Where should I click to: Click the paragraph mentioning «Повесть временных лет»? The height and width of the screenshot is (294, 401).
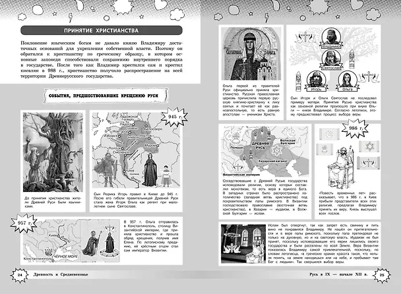tap(348, 203)
